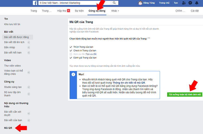This screenshot has width=203, height=134.
Task: Click external icon beside Studio sáng tạo
Action: tap(28, 87)
